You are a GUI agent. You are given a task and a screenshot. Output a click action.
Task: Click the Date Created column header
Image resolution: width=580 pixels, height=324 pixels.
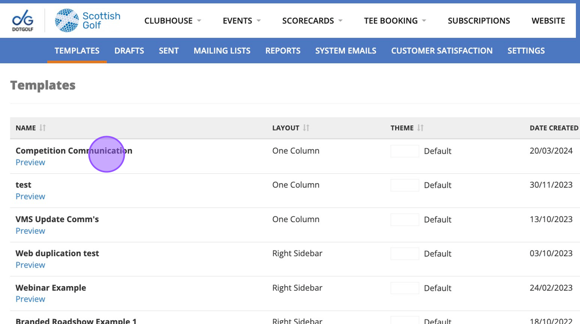click(554, 128)
